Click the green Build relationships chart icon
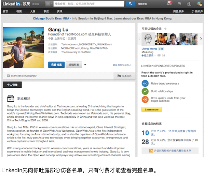Image resolution: width=205 pixels, height=178 pixels. (145, 91)
